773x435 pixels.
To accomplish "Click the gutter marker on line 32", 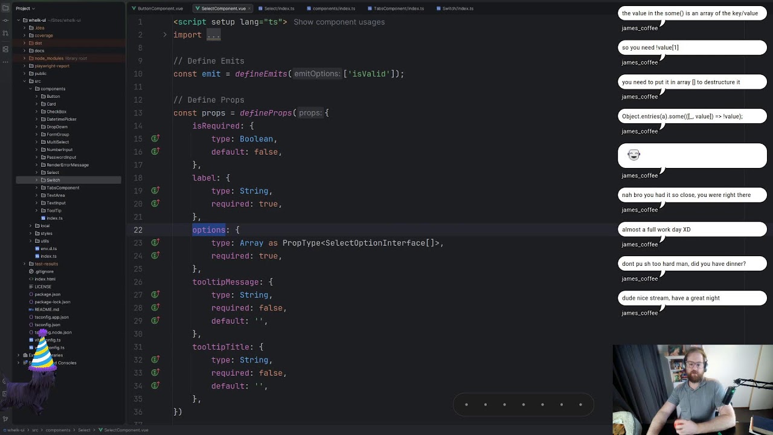I will (155, 359).
